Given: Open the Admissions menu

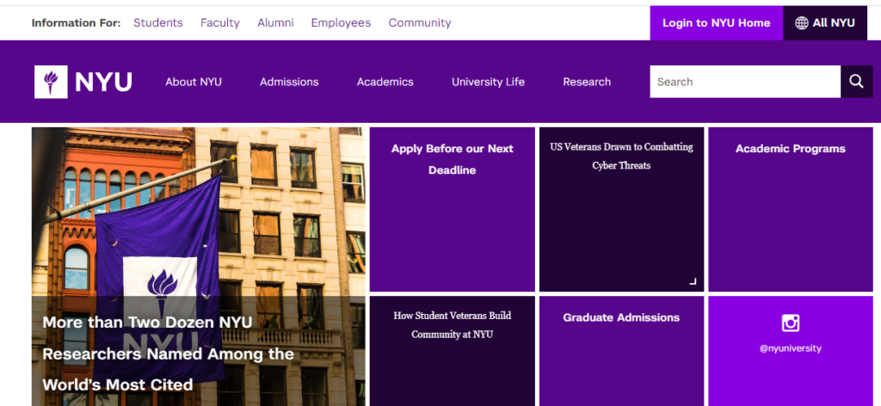Looking at the screenshot, I should click(x=289, y=82).
